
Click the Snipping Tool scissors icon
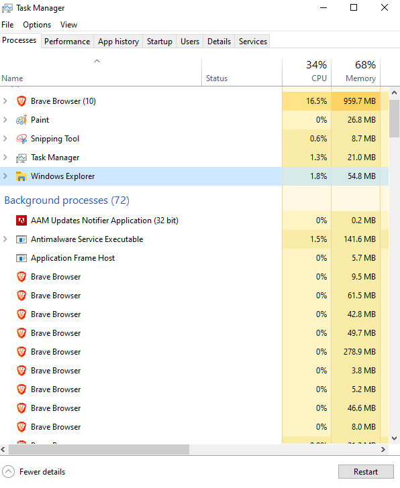(21, 139)
